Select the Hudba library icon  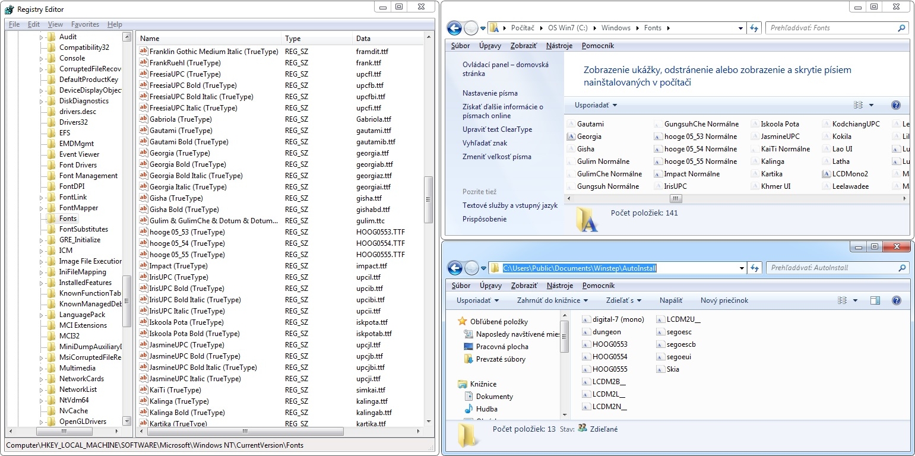point(469,409)
